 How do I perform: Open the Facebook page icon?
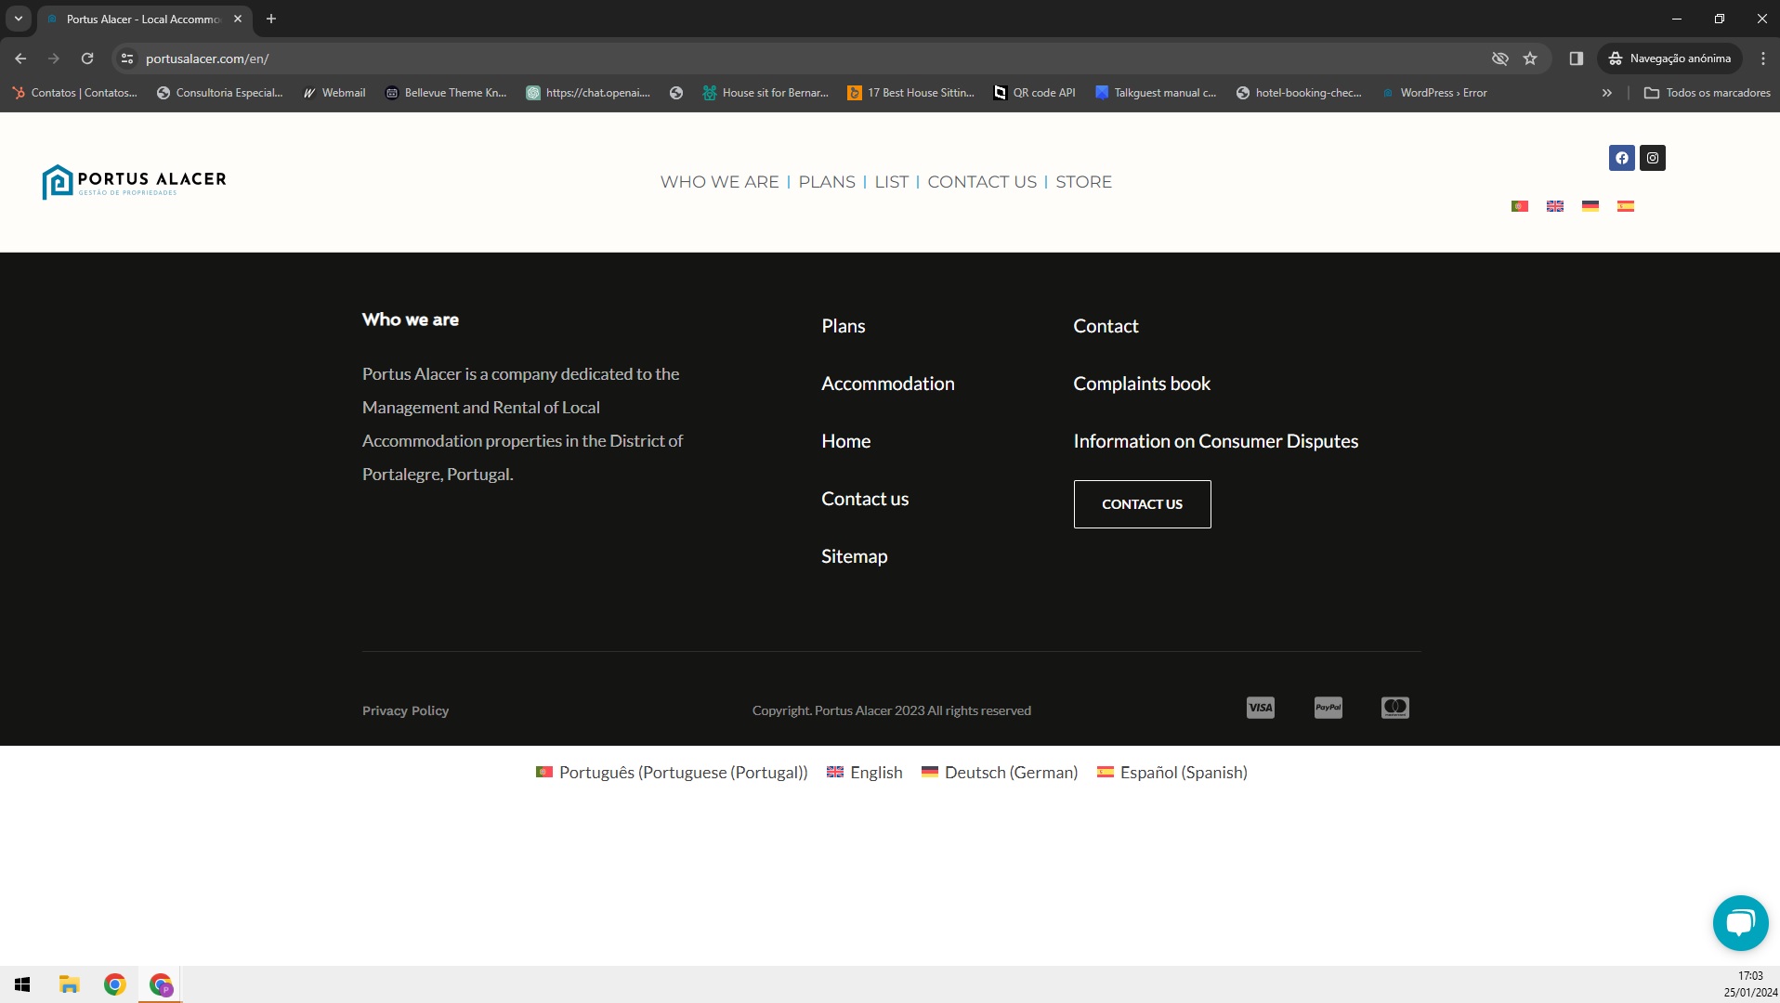[1621, 158]
